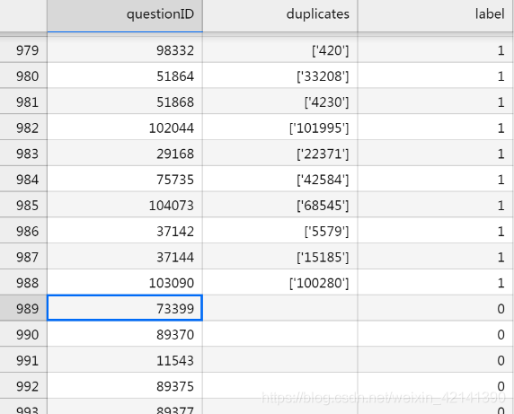Select row header 985
Screen dimensions: 514x414
point(23,205)
